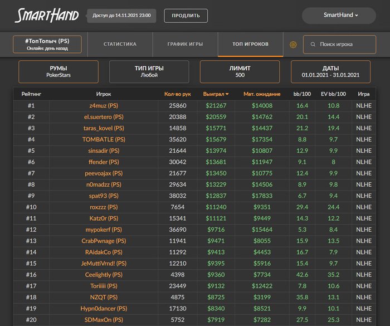Click the search magnifier icon

313,45
